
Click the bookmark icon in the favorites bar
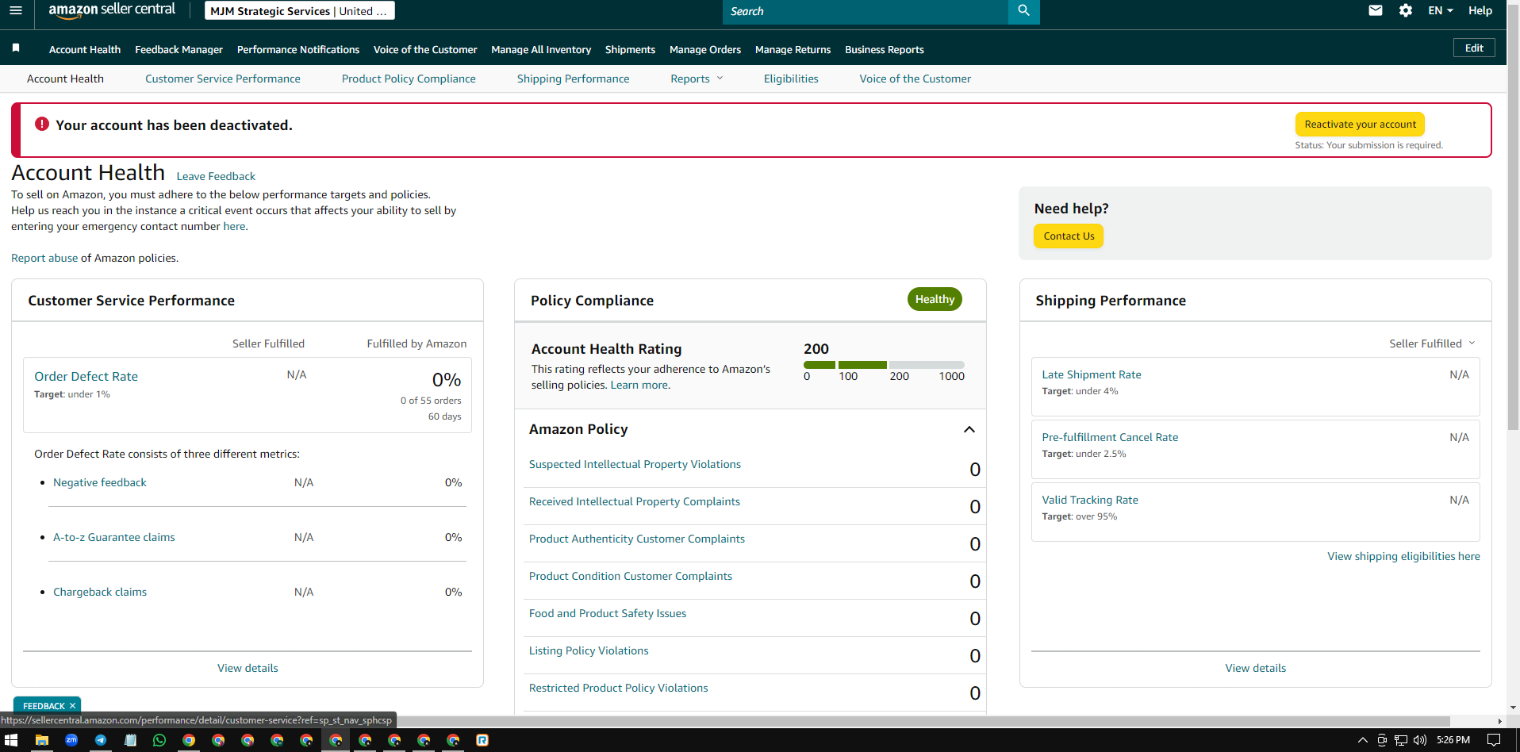16,48
